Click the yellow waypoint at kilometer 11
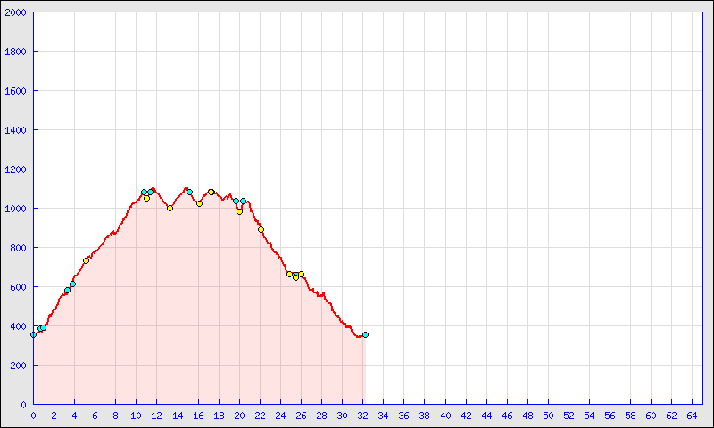Screen dimensions: 714x428 [x=146, y=198]
